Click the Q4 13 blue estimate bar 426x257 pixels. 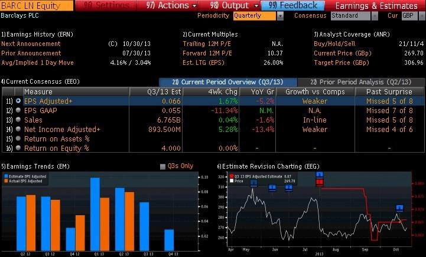[x=169, y=240]
